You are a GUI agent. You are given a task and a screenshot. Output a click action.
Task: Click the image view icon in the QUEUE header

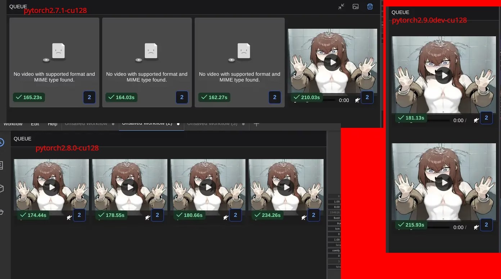pyautogui.click(x=356, y=6)
